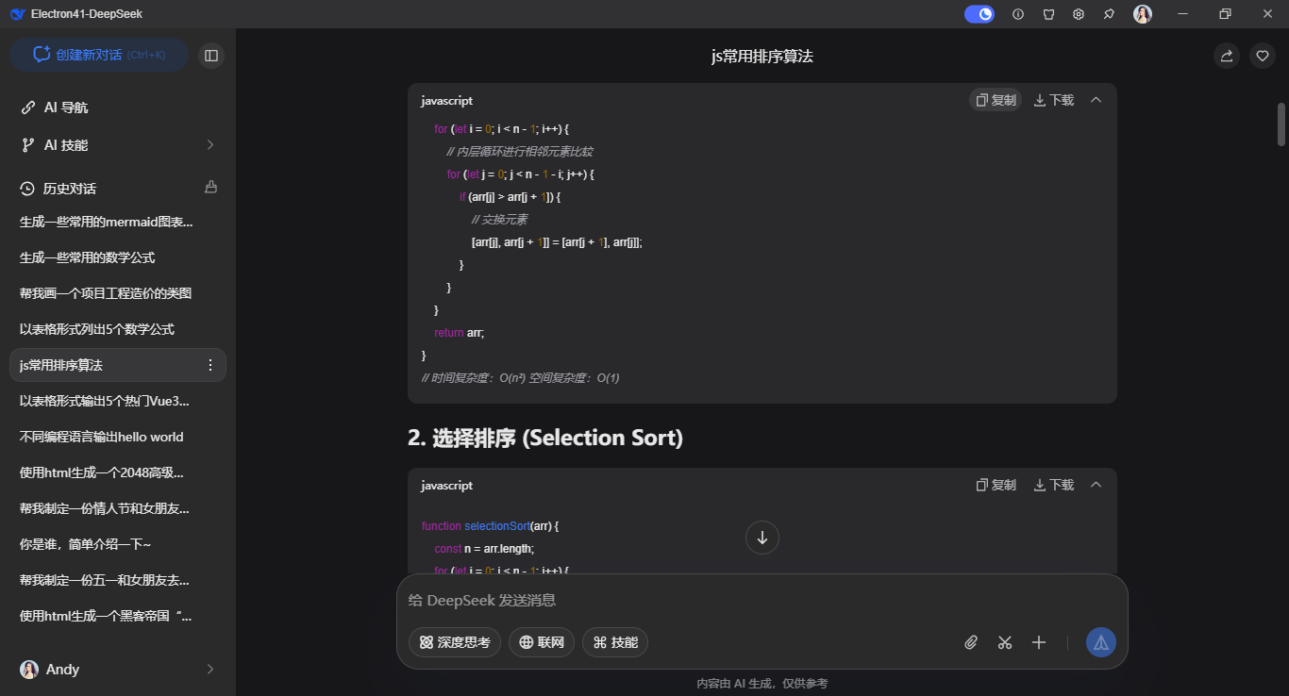The height and width of the screenshot is (696, 1289).
Task: Click the pin window icon
Action: point(1109,14)
